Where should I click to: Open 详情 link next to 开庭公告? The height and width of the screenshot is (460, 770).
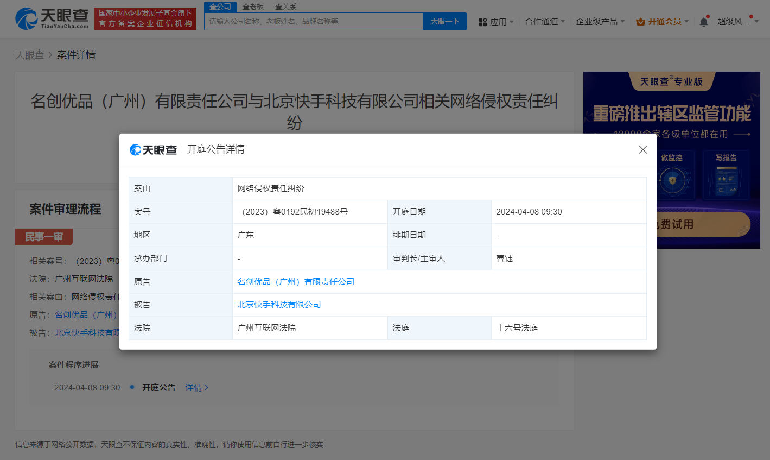[197, 388]
